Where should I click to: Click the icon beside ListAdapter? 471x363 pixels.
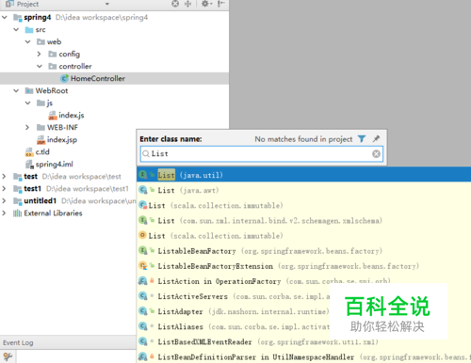click(x=143, y=311)
